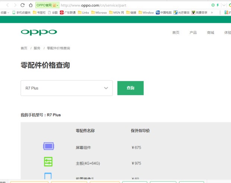
Task: Click 首页 breadcrumb link
Action: coord(24,48)
